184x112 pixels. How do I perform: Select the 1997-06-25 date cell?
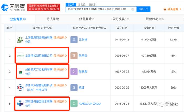122,72
